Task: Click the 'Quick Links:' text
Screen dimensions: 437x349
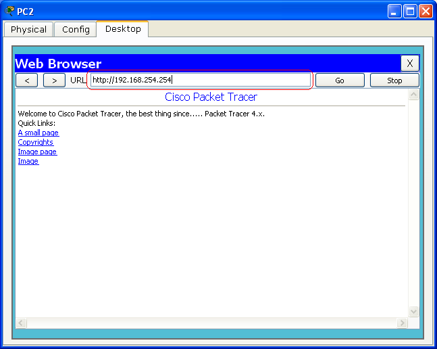Action: coord(36,123)
